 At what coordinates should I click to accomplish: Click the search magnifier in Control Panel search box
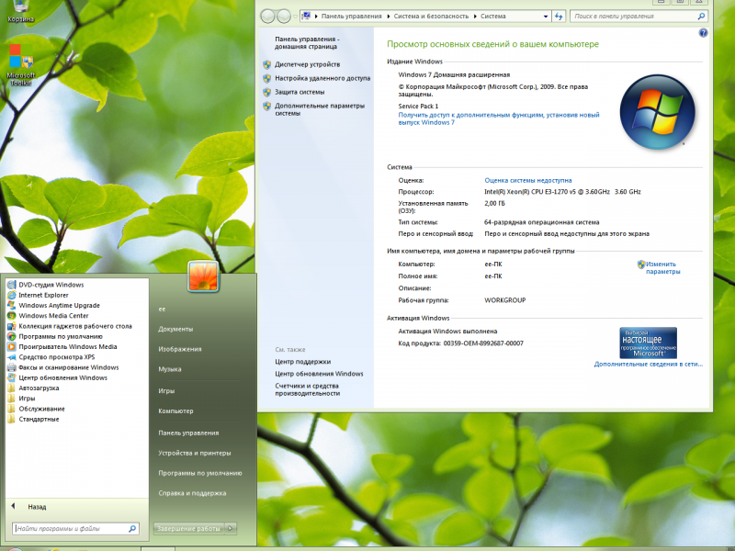[701, 16]
